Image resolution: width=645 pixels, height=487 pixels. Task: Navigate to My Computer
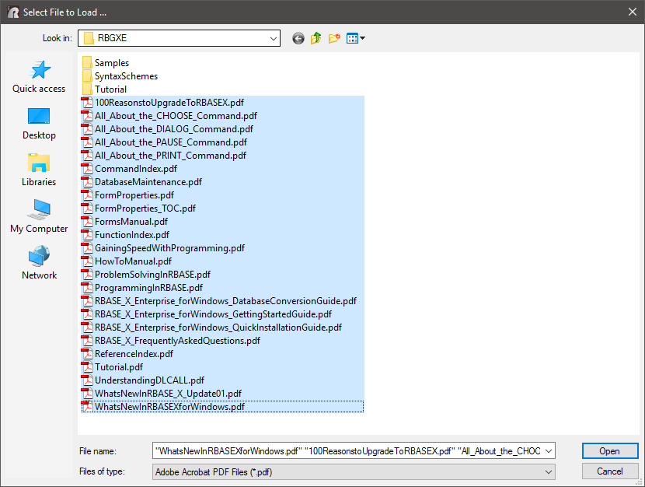coord(39,217)
